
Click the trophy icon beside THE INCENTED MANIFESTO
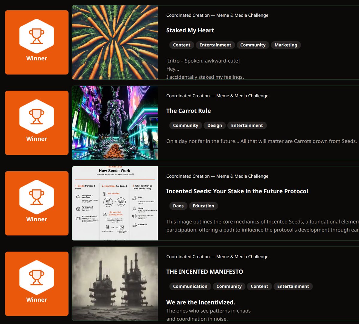36,277
